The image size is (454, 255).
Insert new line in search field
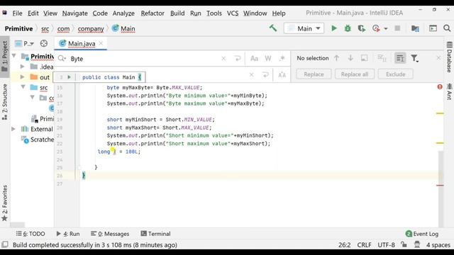click(x=238, y=59)
